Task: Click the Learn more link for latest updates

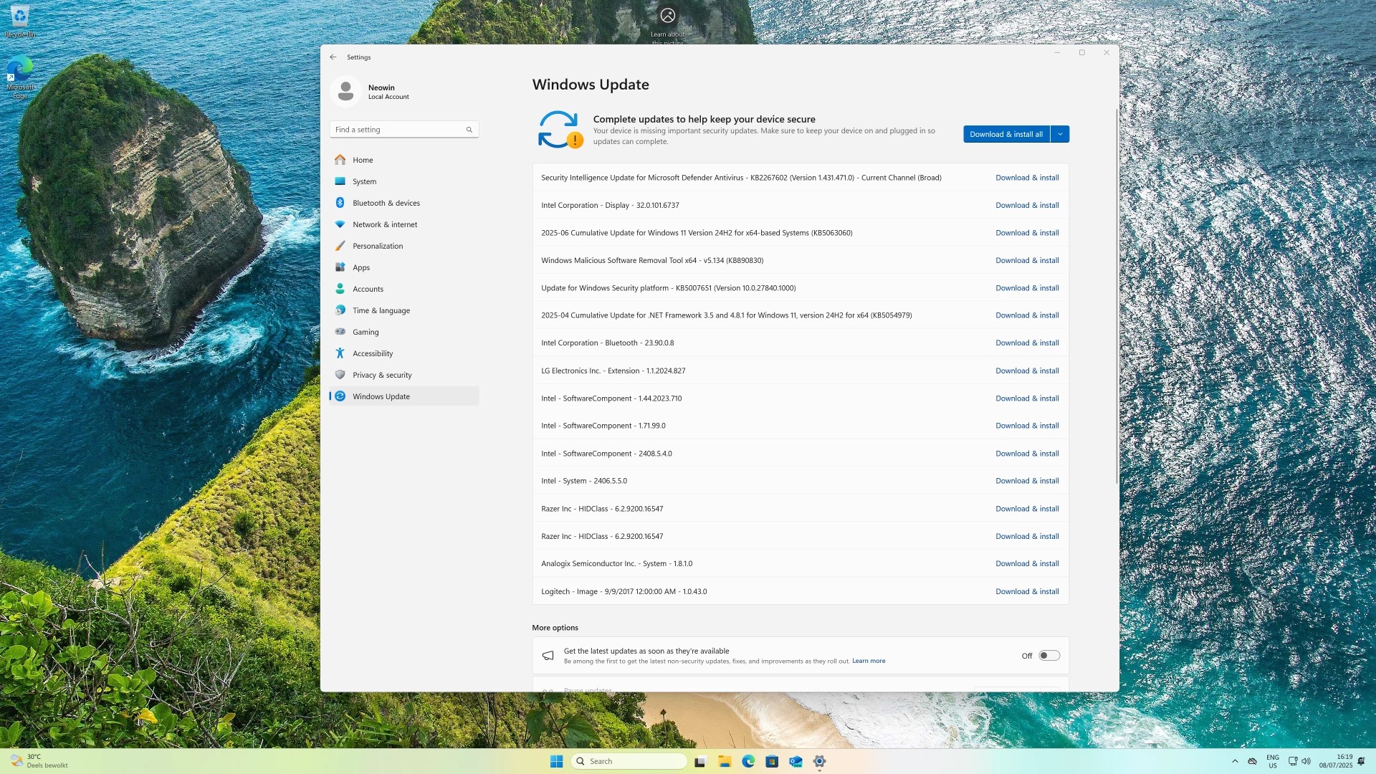Action: (868, 661)
